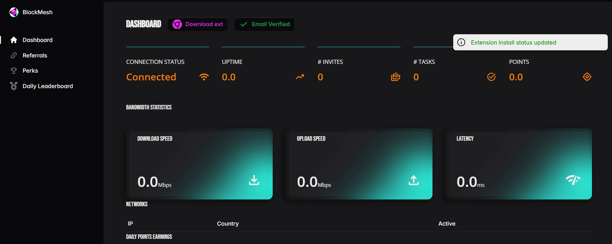Click the 0.0 ms latency value
Screen dimensions: 612x244
point(471,182)
